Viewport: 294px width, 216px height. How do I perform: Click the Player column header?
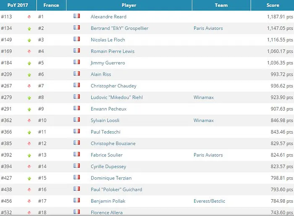click(129, 5)
